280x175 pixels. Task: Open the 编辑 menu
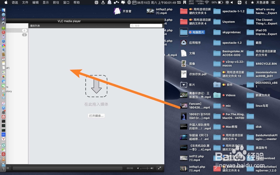[36, 2]
